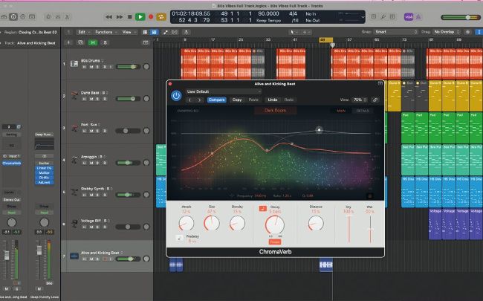Click the Catch Playhead icon
The image size is (483, 301).
186,32
